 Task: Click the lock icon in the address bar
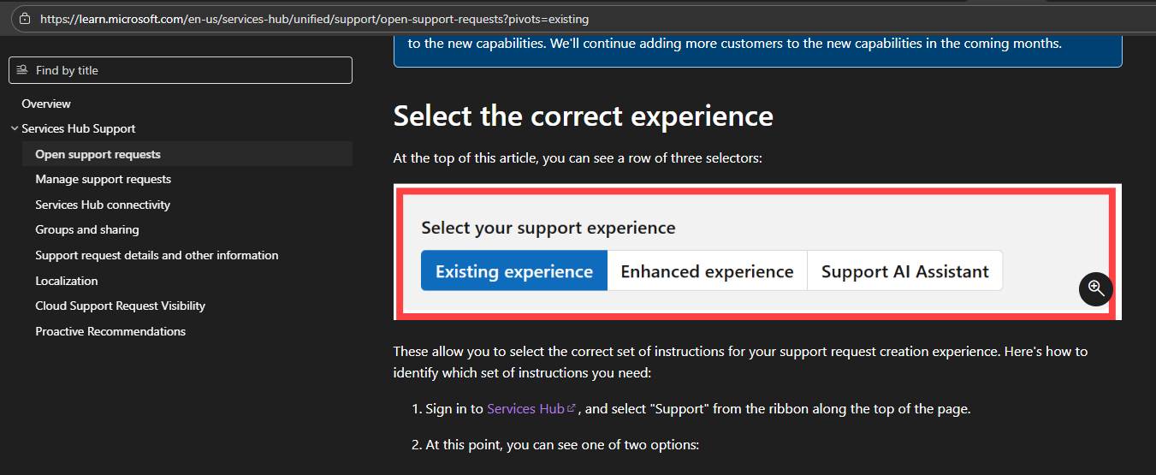pos(25,18)
